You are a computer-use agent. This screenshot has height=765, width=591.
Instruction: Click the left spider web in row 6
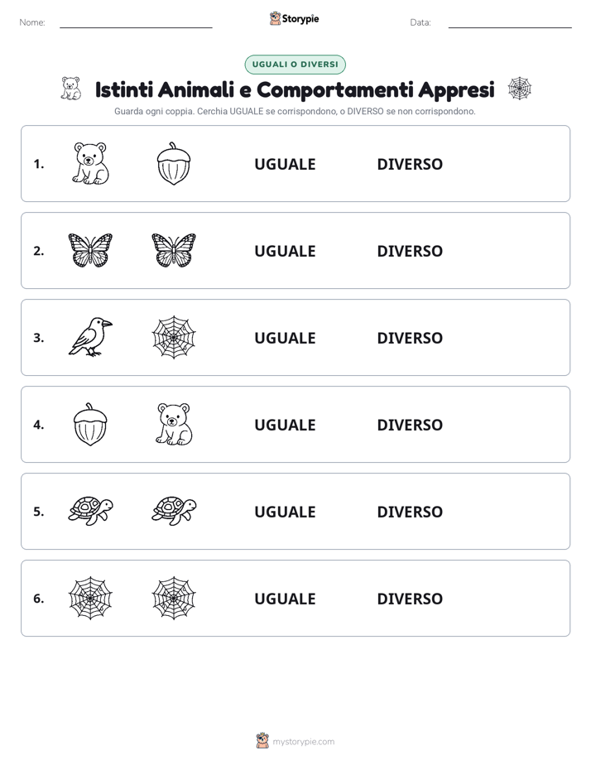point(90,598)
